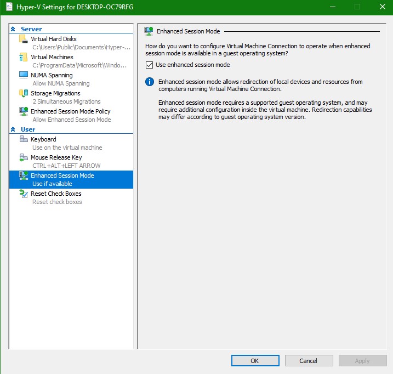Collapse the User section chevron
393x374 pixels.
pyautogui.click(x=13, y=129)
